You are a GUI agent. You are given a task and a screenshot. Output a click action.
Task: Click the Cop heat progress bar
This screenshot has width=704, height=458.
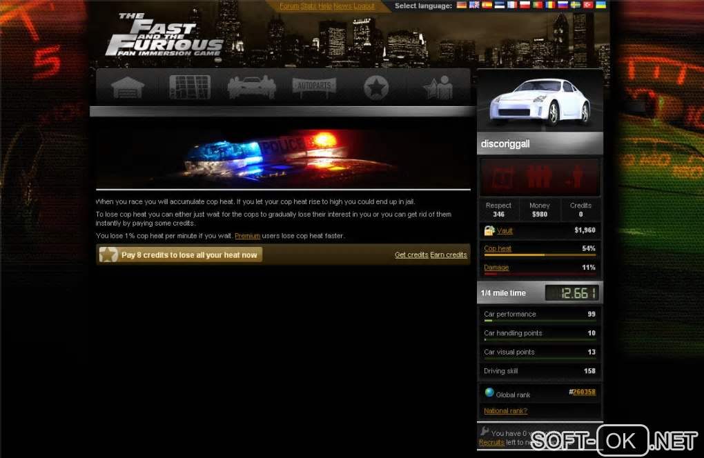tap(540, 255)
